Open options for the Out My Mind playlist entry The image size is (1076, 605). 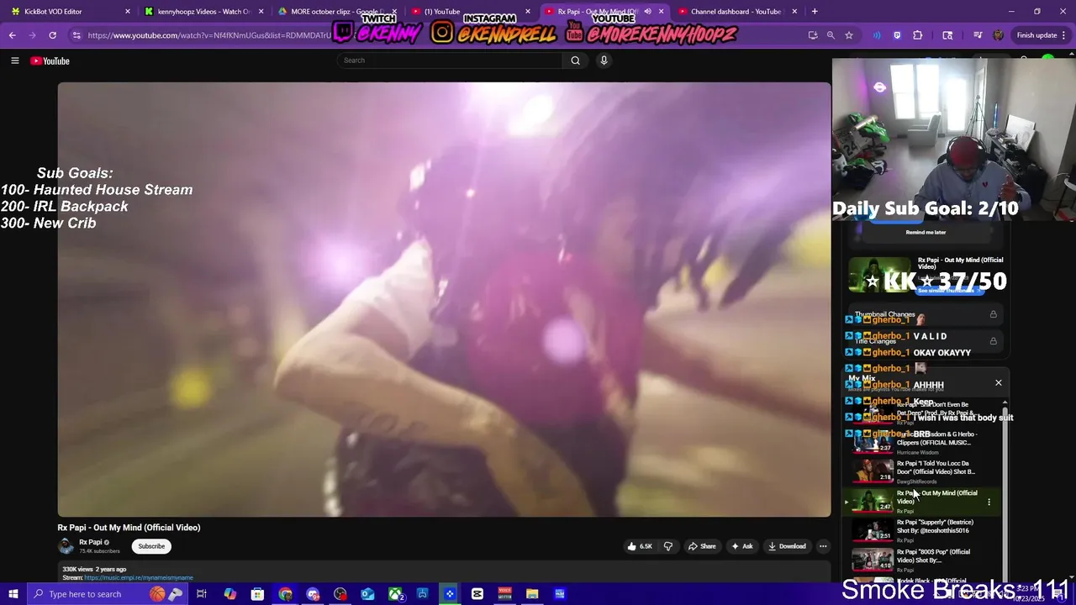pos(989,502)
